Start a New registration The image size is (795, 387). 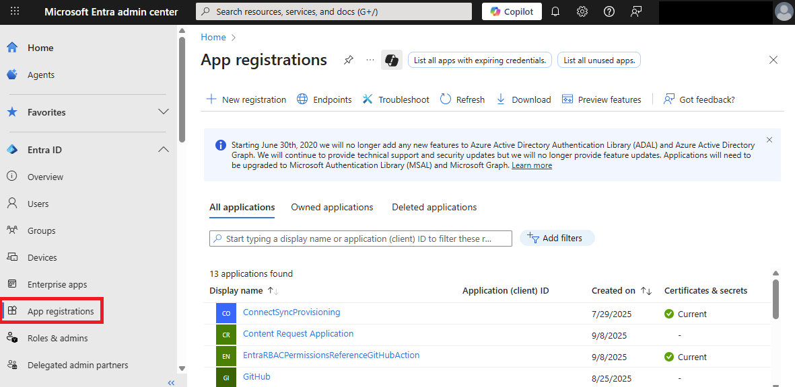(x=246, y=99)
